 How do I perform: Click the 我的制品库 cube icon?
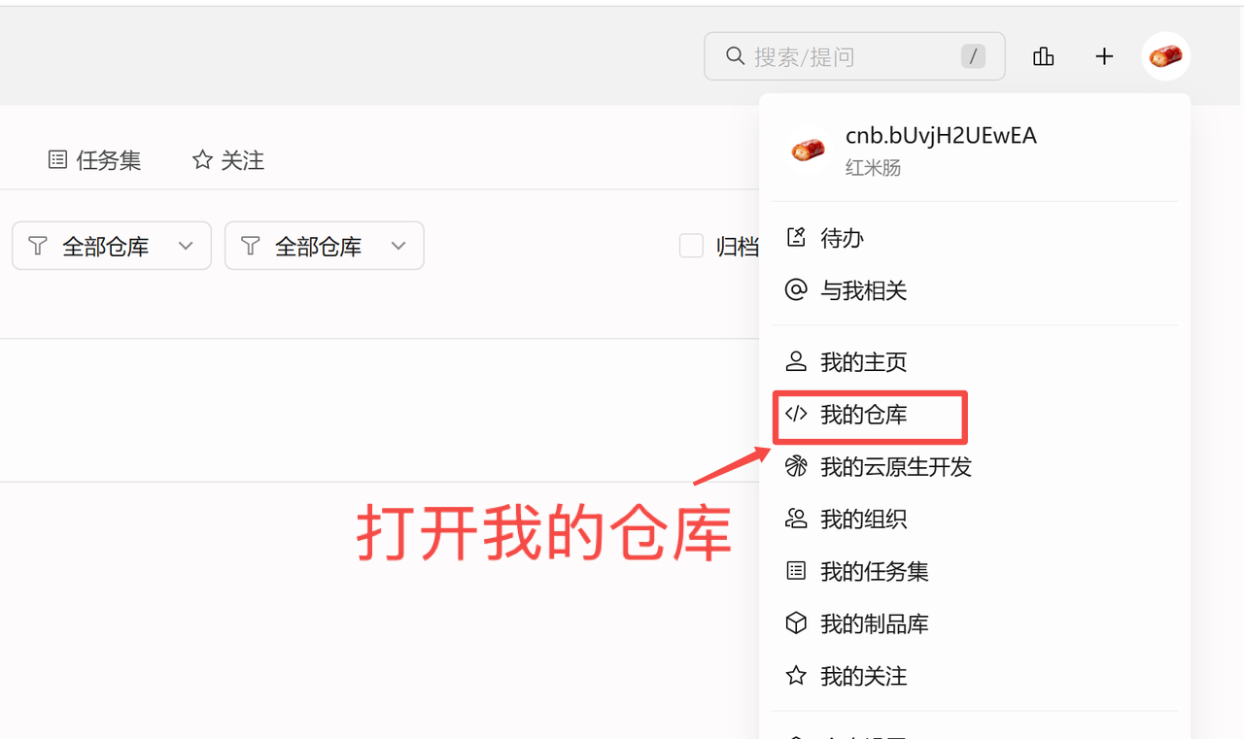pos(796,623)
